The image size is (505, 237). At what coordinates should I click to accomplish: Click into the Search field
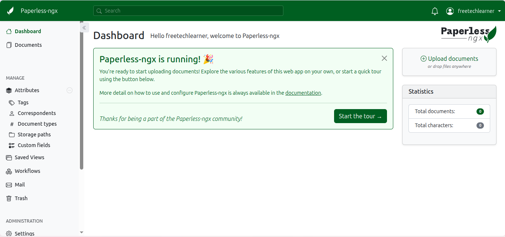point(188,11)
